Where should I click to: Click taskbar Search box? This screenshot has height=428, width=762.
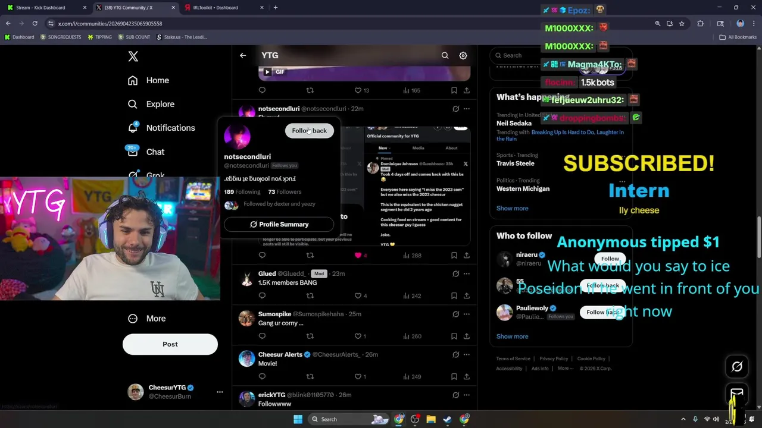349,419
